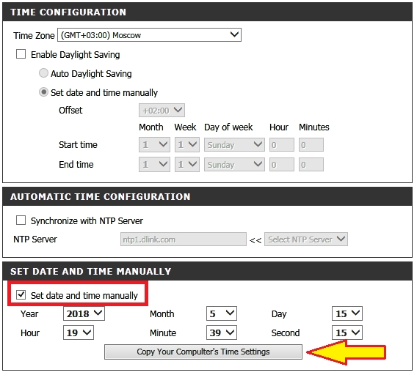Click the 'NTP Server' label text
Viewport: 417px width, 375px height.
click(x=35, y=240)
